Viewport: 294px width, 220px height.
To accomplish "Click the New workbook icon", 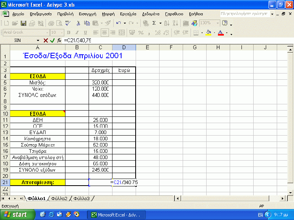I will (x=6, y=23).
